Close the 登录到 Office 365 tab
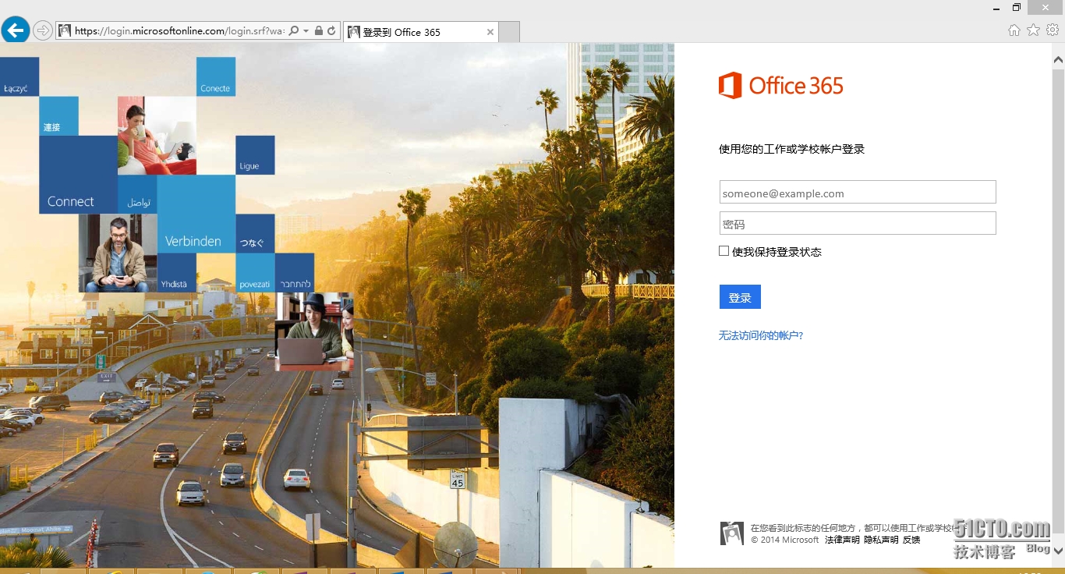Viewport: 1065px width, 574px height. pyautogui.click(x=490, y=32)
